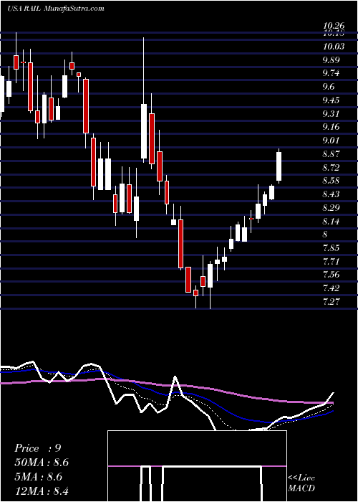
Task: Click the 8.72 price axis label
Action: coord(331,167)
